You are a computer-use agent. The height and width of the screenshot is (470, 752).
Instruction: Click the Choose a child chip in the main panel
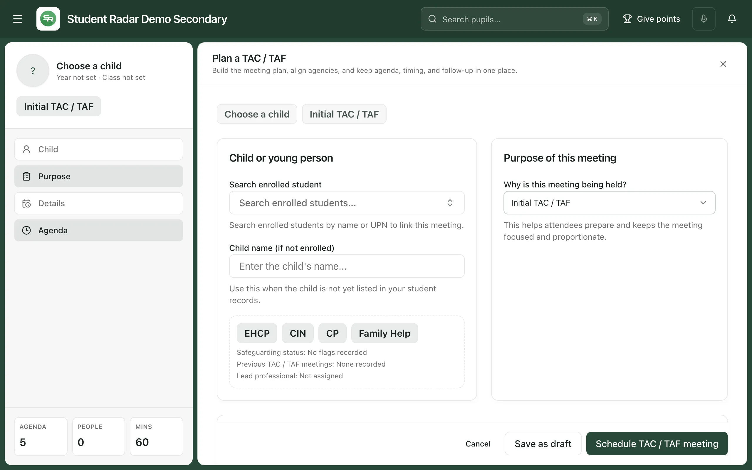click(257, 114)
